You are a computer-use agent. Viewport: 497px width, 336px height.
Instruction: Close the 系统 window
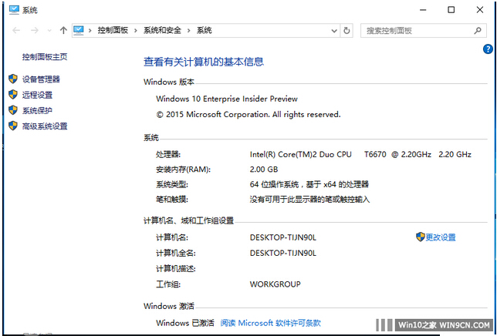[480, 10]
